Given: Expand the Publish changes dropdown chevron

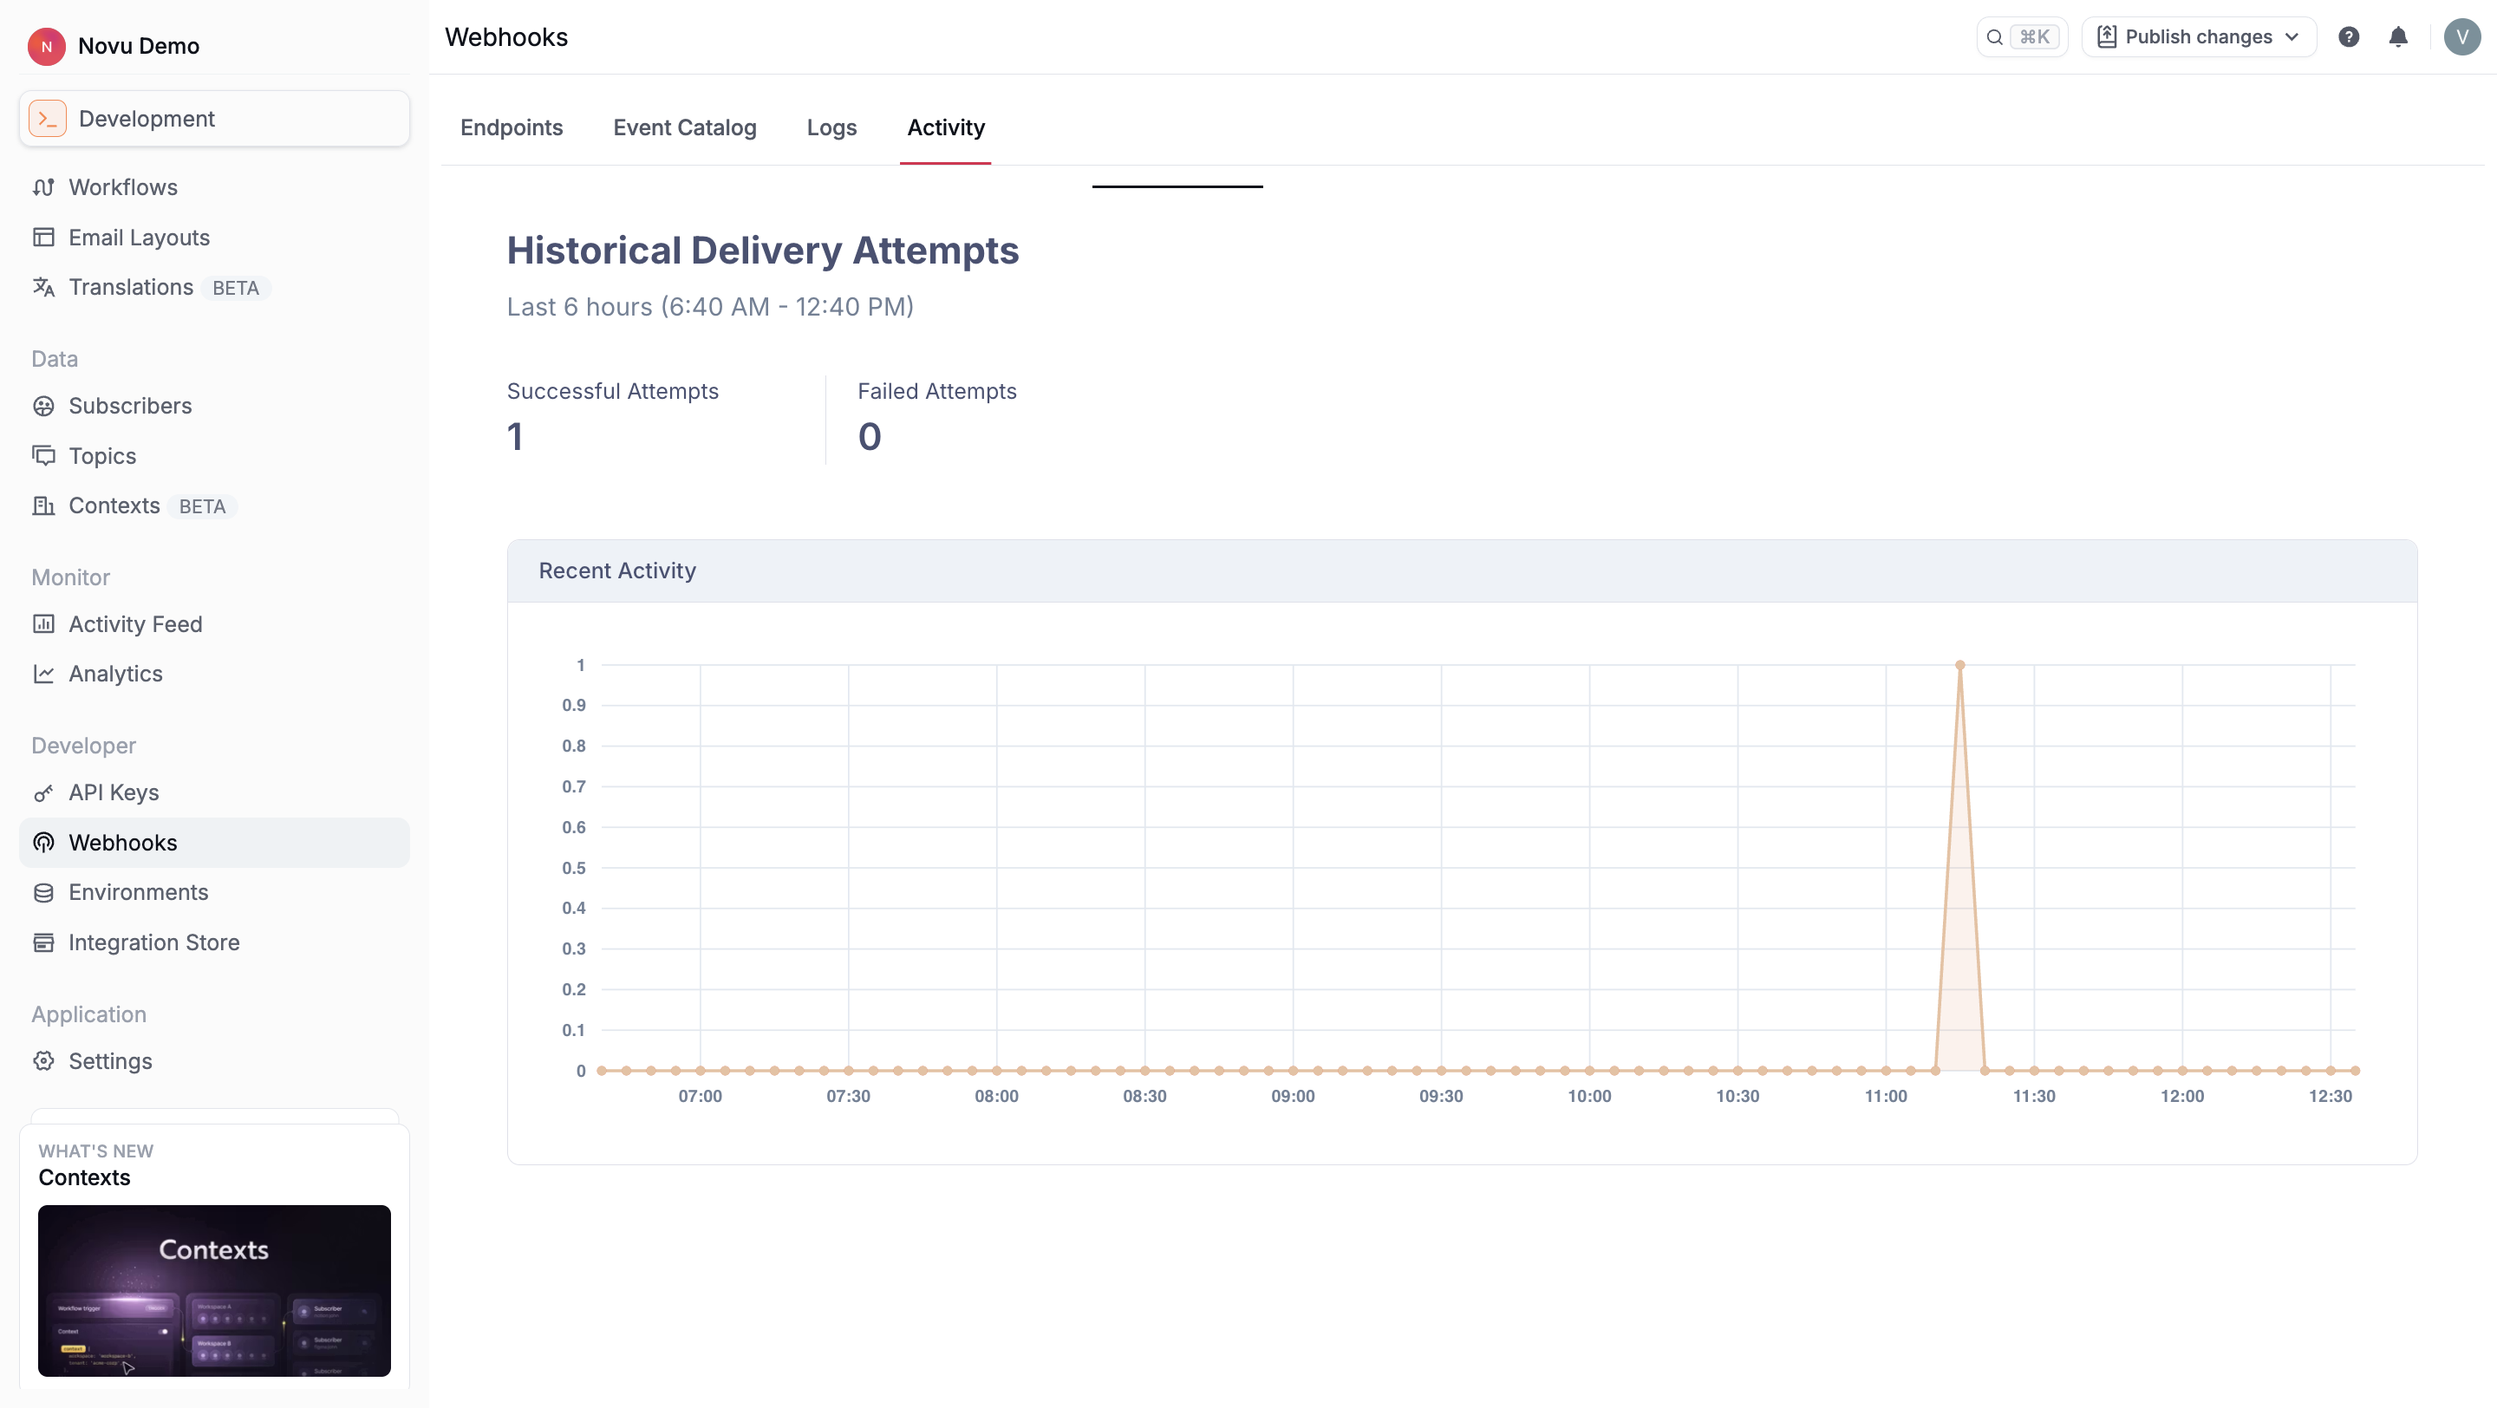Looking at the screenshot, I should [2291, 36].
